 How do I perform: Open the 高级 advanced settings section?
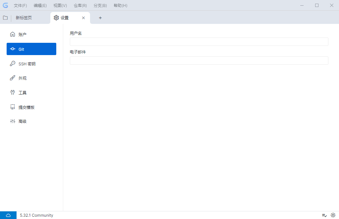[x=23, y=121]
